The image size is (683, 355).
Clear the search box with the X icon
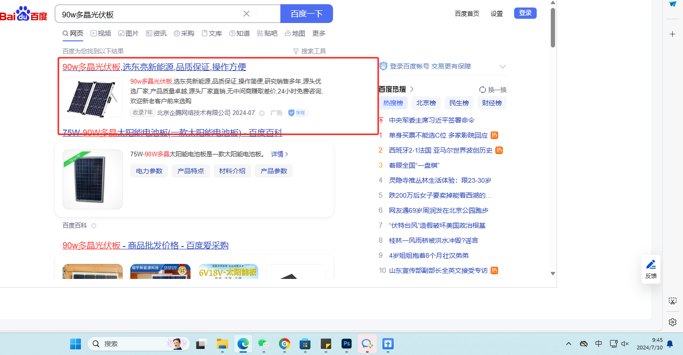point(246,14)
